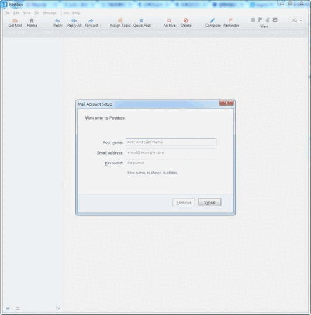Click the Assign Topic toolbar icon
The width and height of the screenshot is (311, 315).
coord(120,20)
